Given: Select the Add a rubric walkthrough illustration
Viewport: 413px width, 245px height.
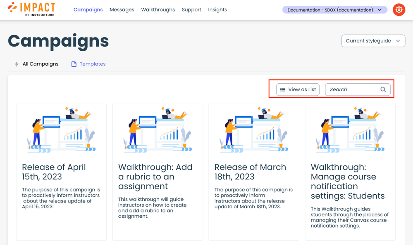Looking at the screenshot, I should pyautogui.click(x=158, y=130).
